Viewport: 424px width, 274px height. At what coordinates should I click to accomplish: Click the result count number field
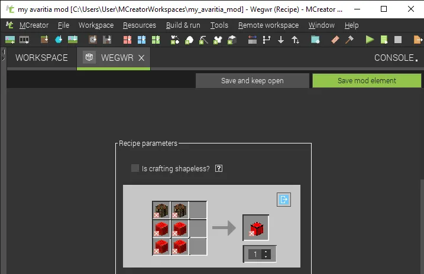coord(255,254)
